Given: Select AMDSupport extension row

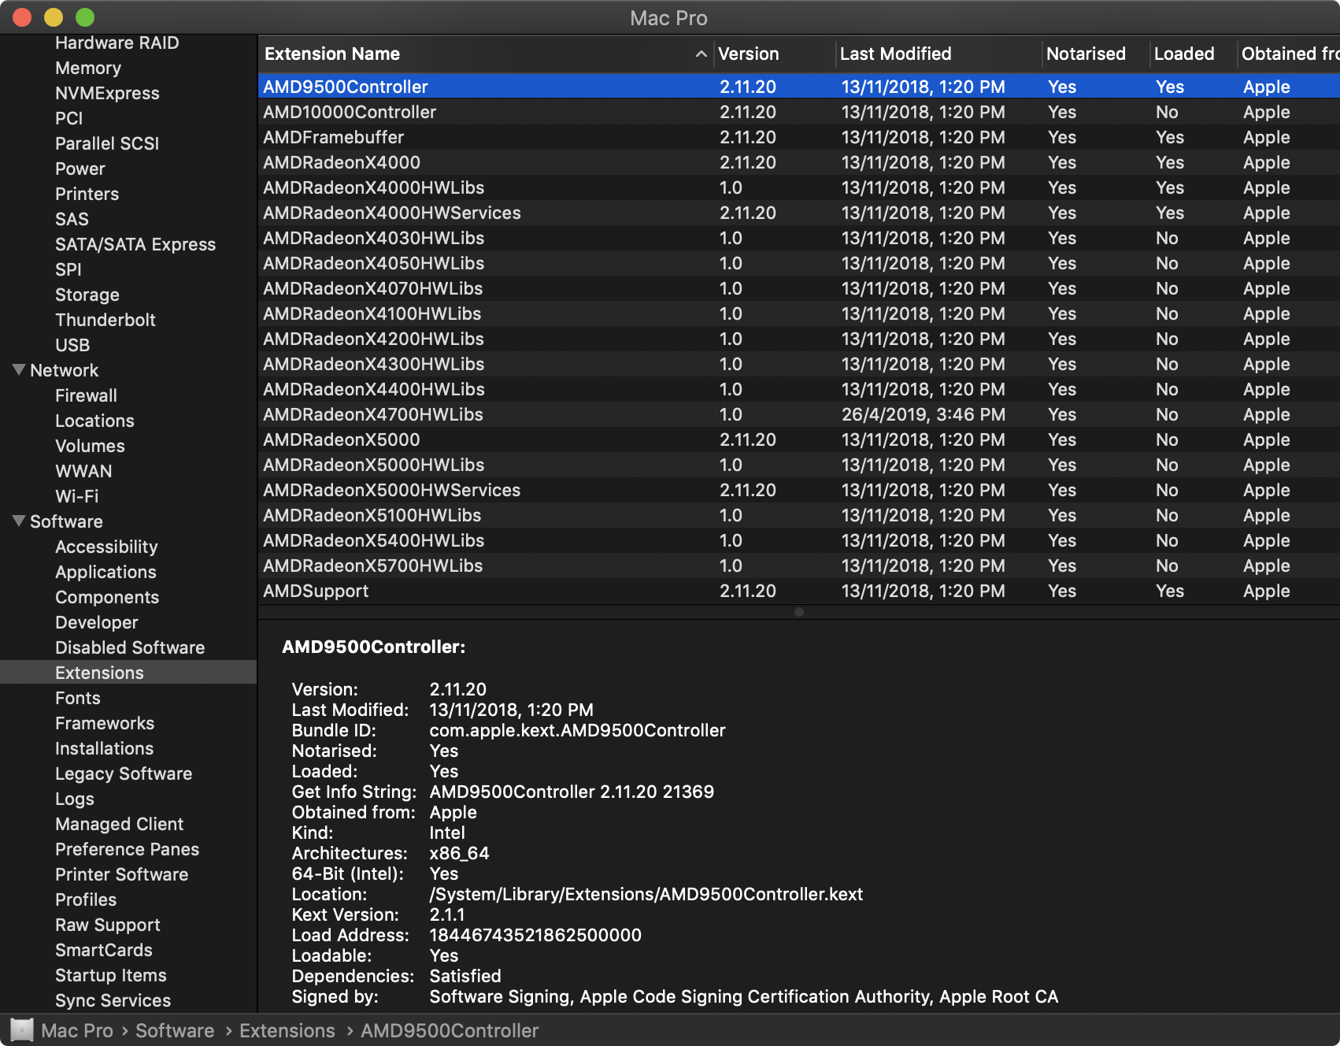Looking at the screenshot, I should pos(799,591).
